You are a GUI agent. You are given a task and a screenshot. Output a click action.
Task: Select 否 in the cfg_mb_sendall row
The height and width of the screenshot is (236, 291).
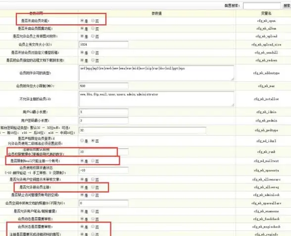click(x=93, y=53)
